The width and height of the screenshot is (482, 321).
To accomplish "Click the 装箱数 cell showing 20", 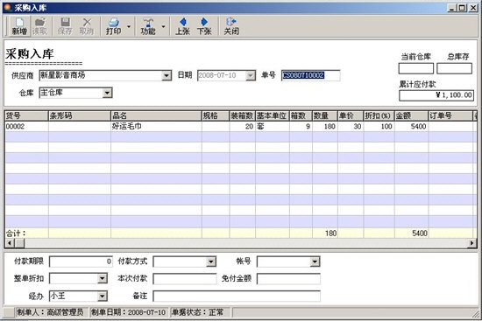I will (242, 127).
